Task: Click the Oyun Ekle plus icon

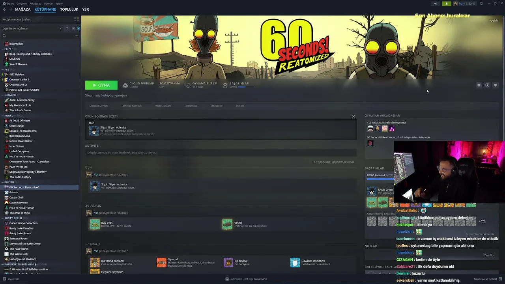Action: 4,279
